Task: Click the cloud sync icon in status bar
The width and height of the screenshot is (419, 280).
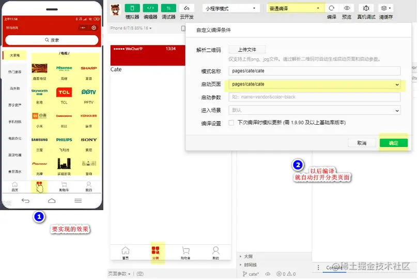Action: [x=268, y=274]
